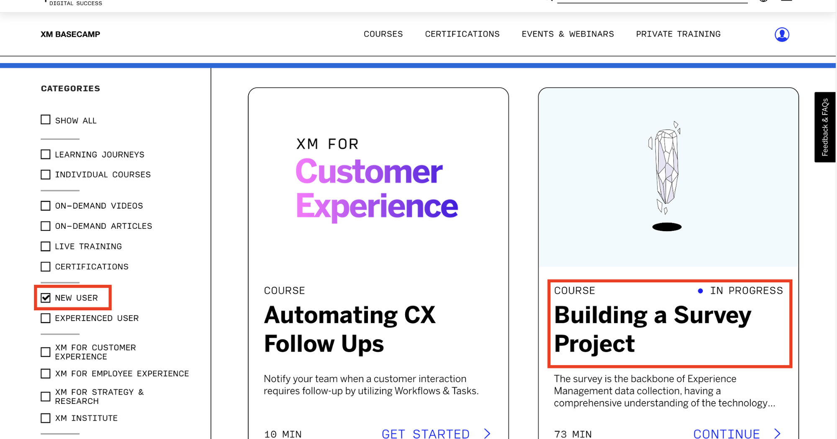This screenshot has height=439, width=837.
Task: Select the Experienced User checkbox
Action: tap(46, 318)
